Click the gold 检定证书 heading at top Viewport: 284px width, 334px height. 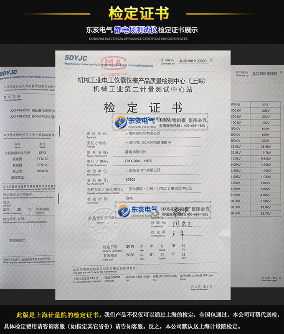pyautogui.click(x=139, y=13)
